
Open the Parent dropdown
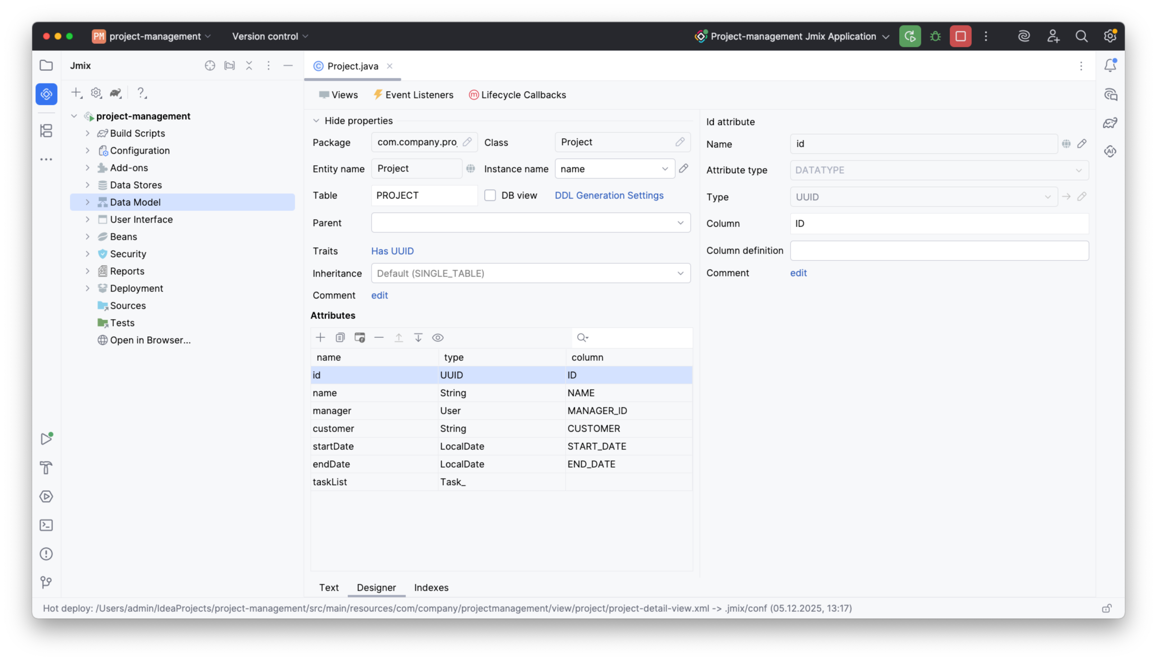pyautogui.click(x=531, y=223)
